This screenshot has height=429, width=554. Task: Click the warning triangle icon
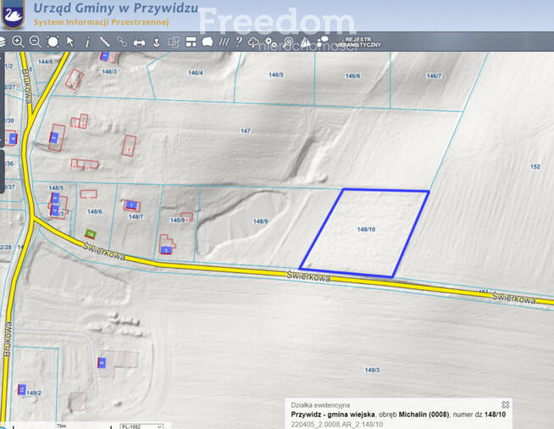point(306,41)
